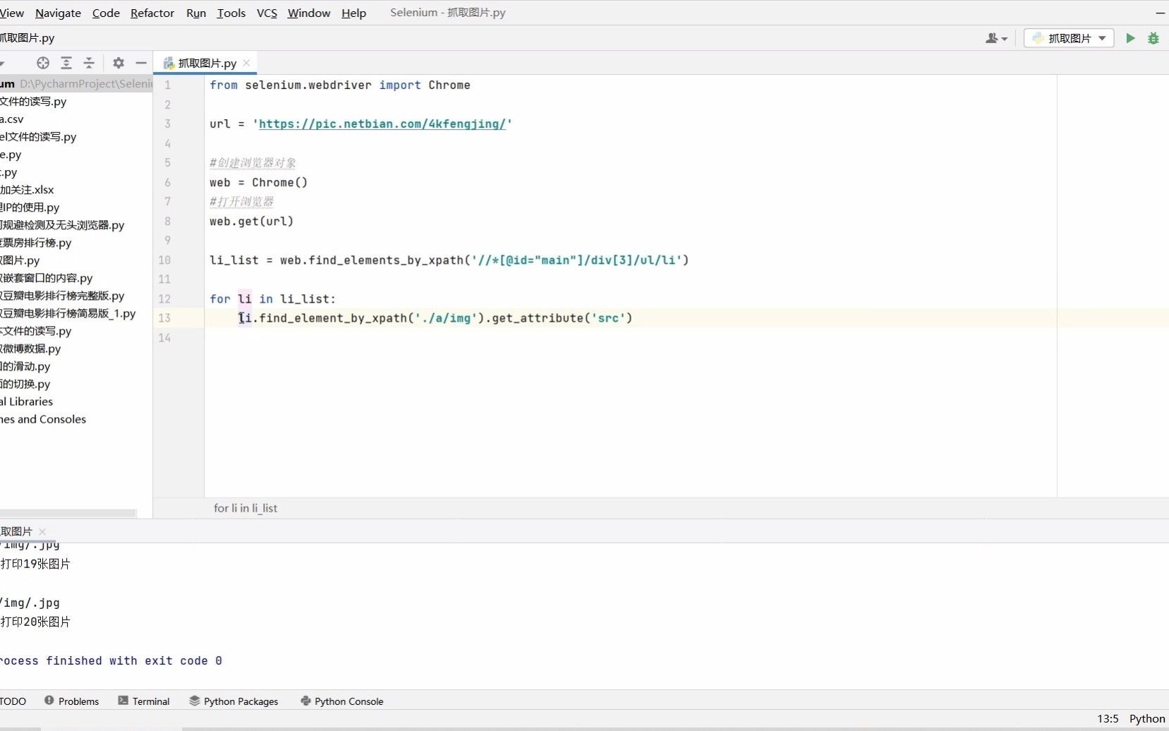Viewport: 1169px width, 731px height.
Task: Hide the project panel using the minus icon
Action: tap(141, 63)
